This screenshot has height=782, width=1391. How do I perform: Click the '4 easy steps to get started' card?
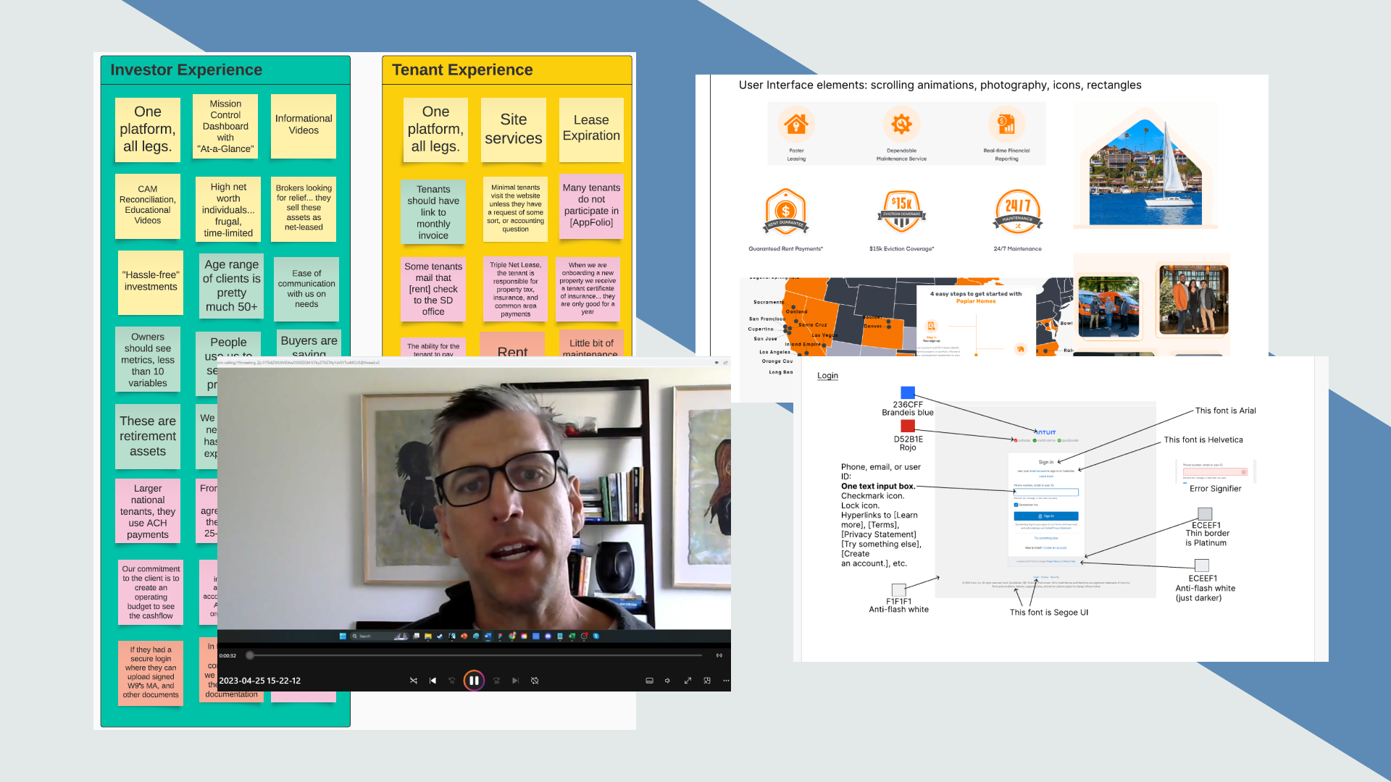click(975, 320)
